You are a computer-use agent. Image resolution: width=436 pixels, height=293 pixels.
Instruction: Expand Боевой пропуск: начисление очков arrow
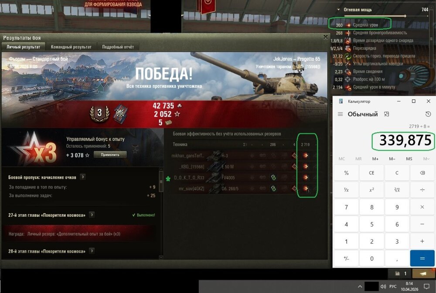pos(82,177)
